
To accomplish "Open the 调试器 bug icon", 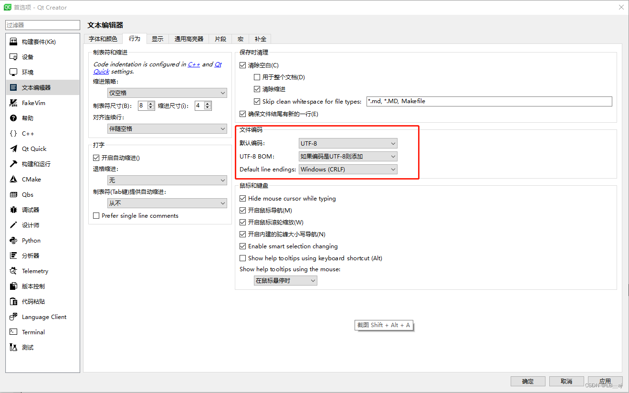I will click(13, 210).
